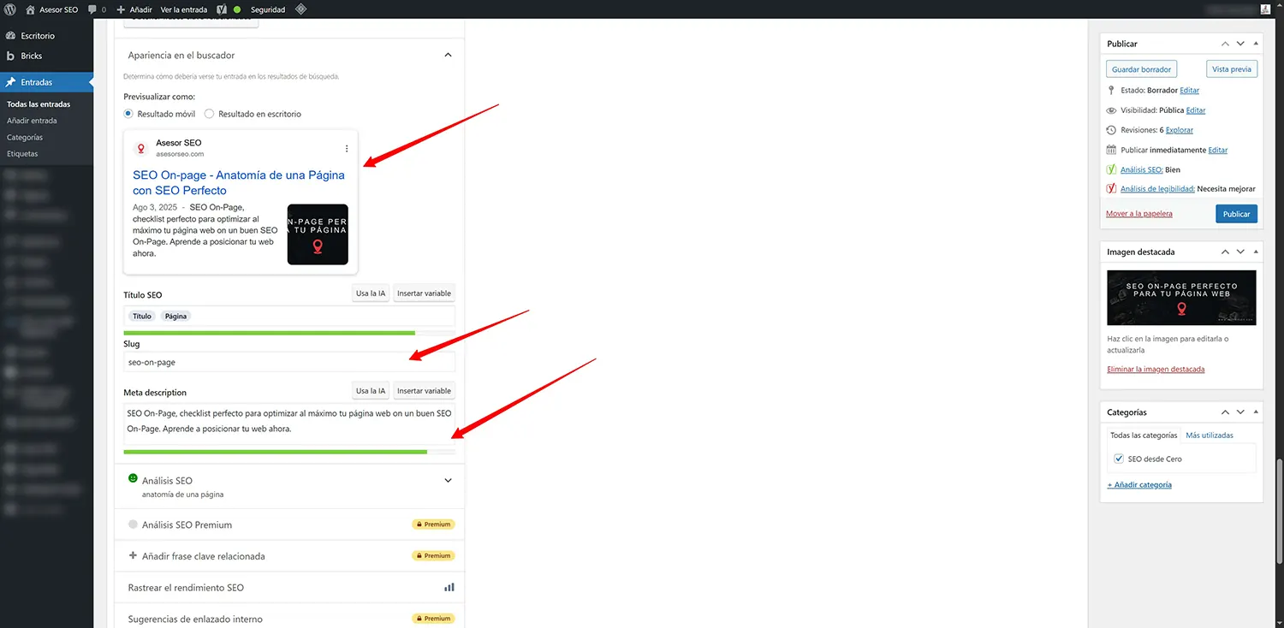Select Resultado en escritorio radio option
Viewport: 1284px width, 628px height.
coord(209,114)
